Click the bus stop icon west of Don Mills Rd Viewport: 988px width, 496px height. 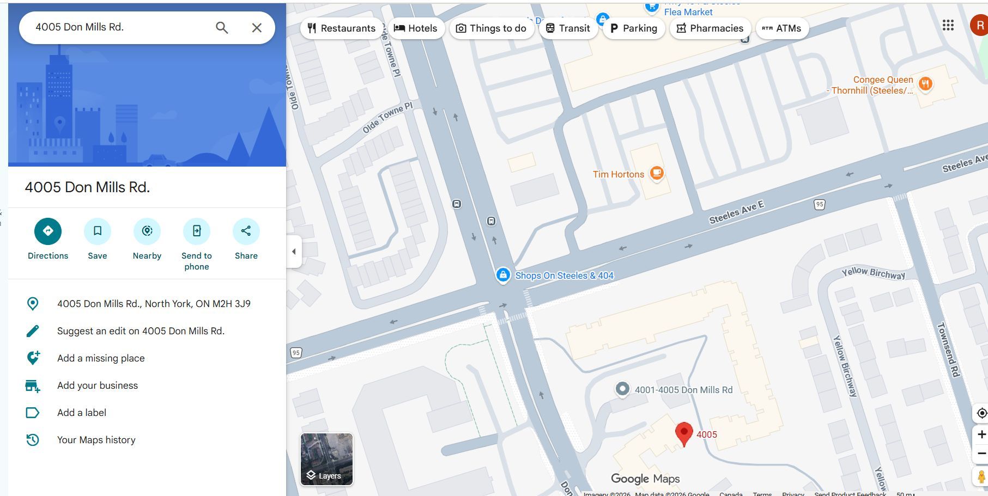click(457, 204)
